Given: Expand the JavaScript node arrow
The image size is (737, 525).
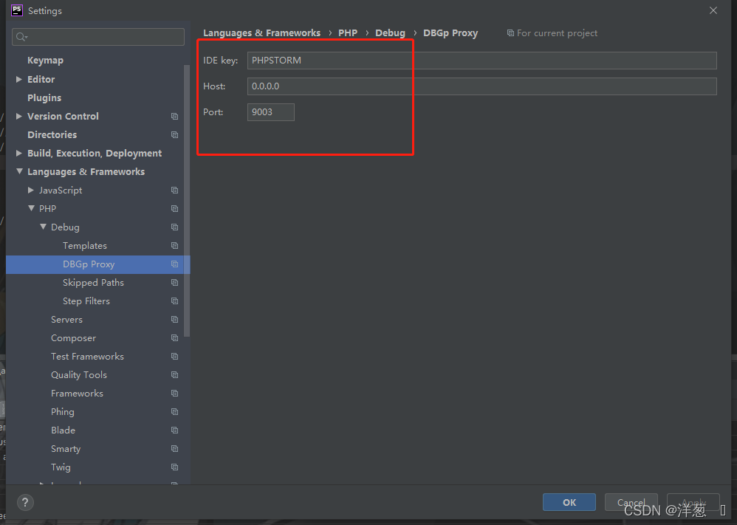Looking at the screenshot, I should point(31,190).
